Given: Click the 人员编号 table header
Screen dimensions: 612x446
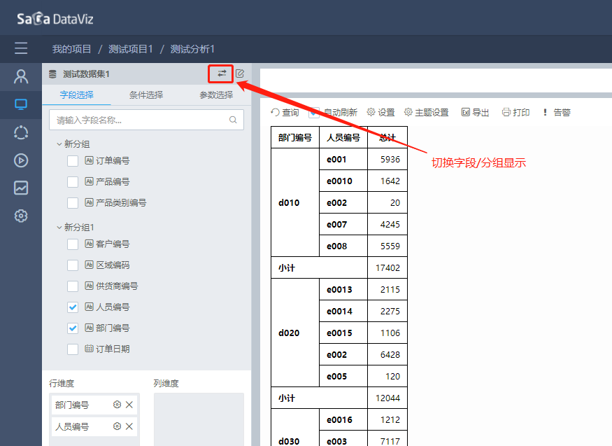Looking at the screenshot, I should pos(343,137).
